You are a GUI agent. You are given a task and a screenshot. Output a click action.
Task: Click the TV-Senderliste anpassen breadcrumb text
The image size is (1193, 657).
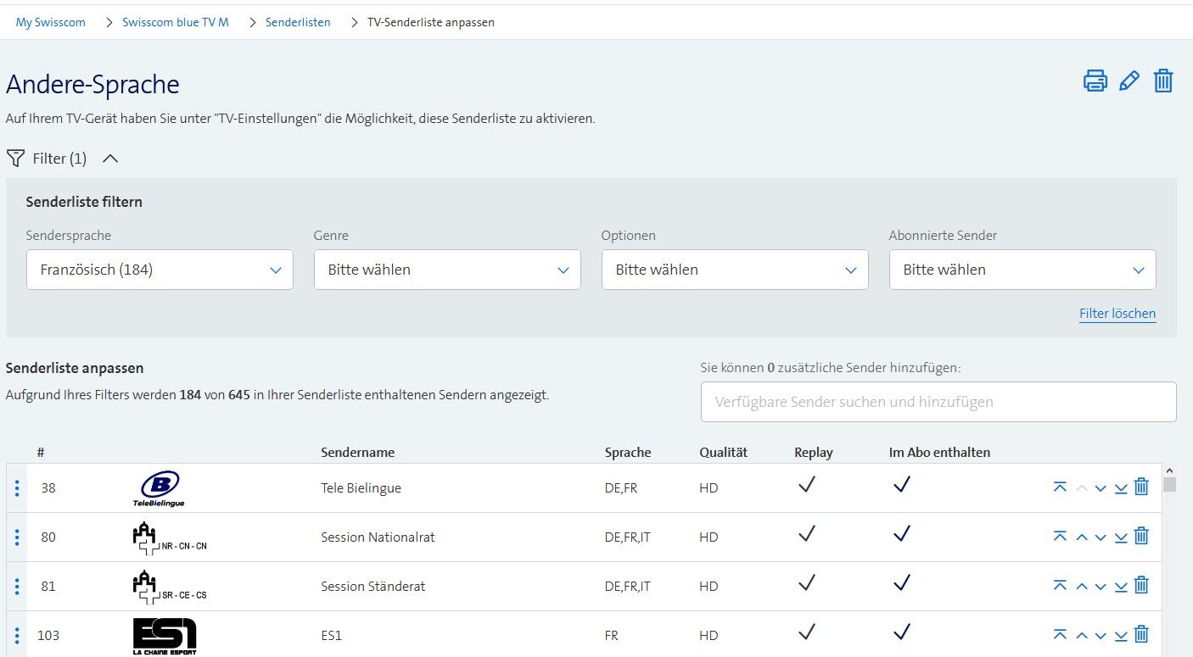click(431, 22)
